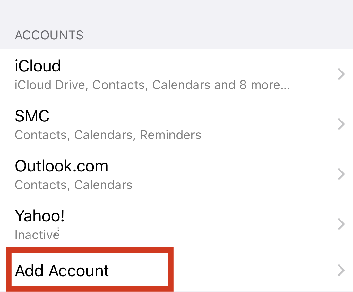Tap the Yahoo! row disclosure chevron
This screenshot has width=353, height=292.
pos(341,224)
